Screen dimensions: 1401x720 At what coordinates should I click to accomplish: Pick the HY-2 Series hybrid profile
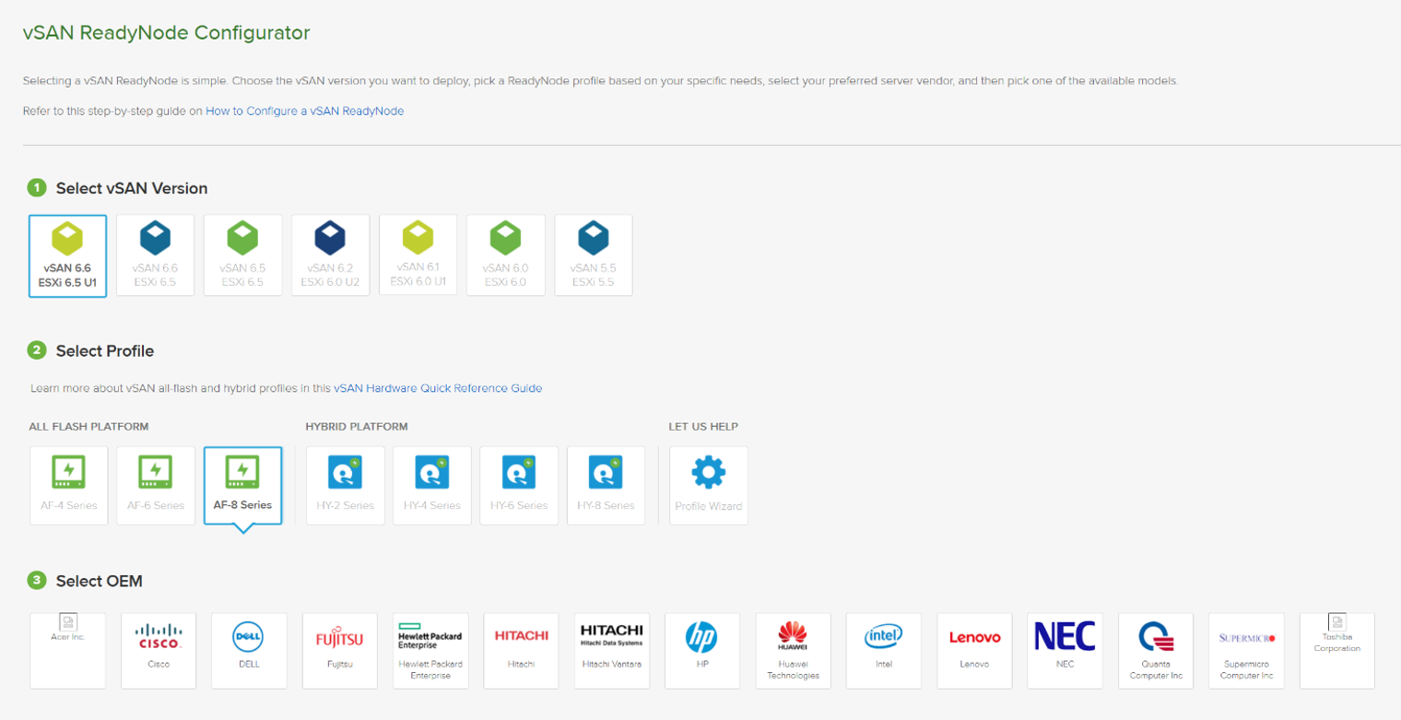(346, 486)
